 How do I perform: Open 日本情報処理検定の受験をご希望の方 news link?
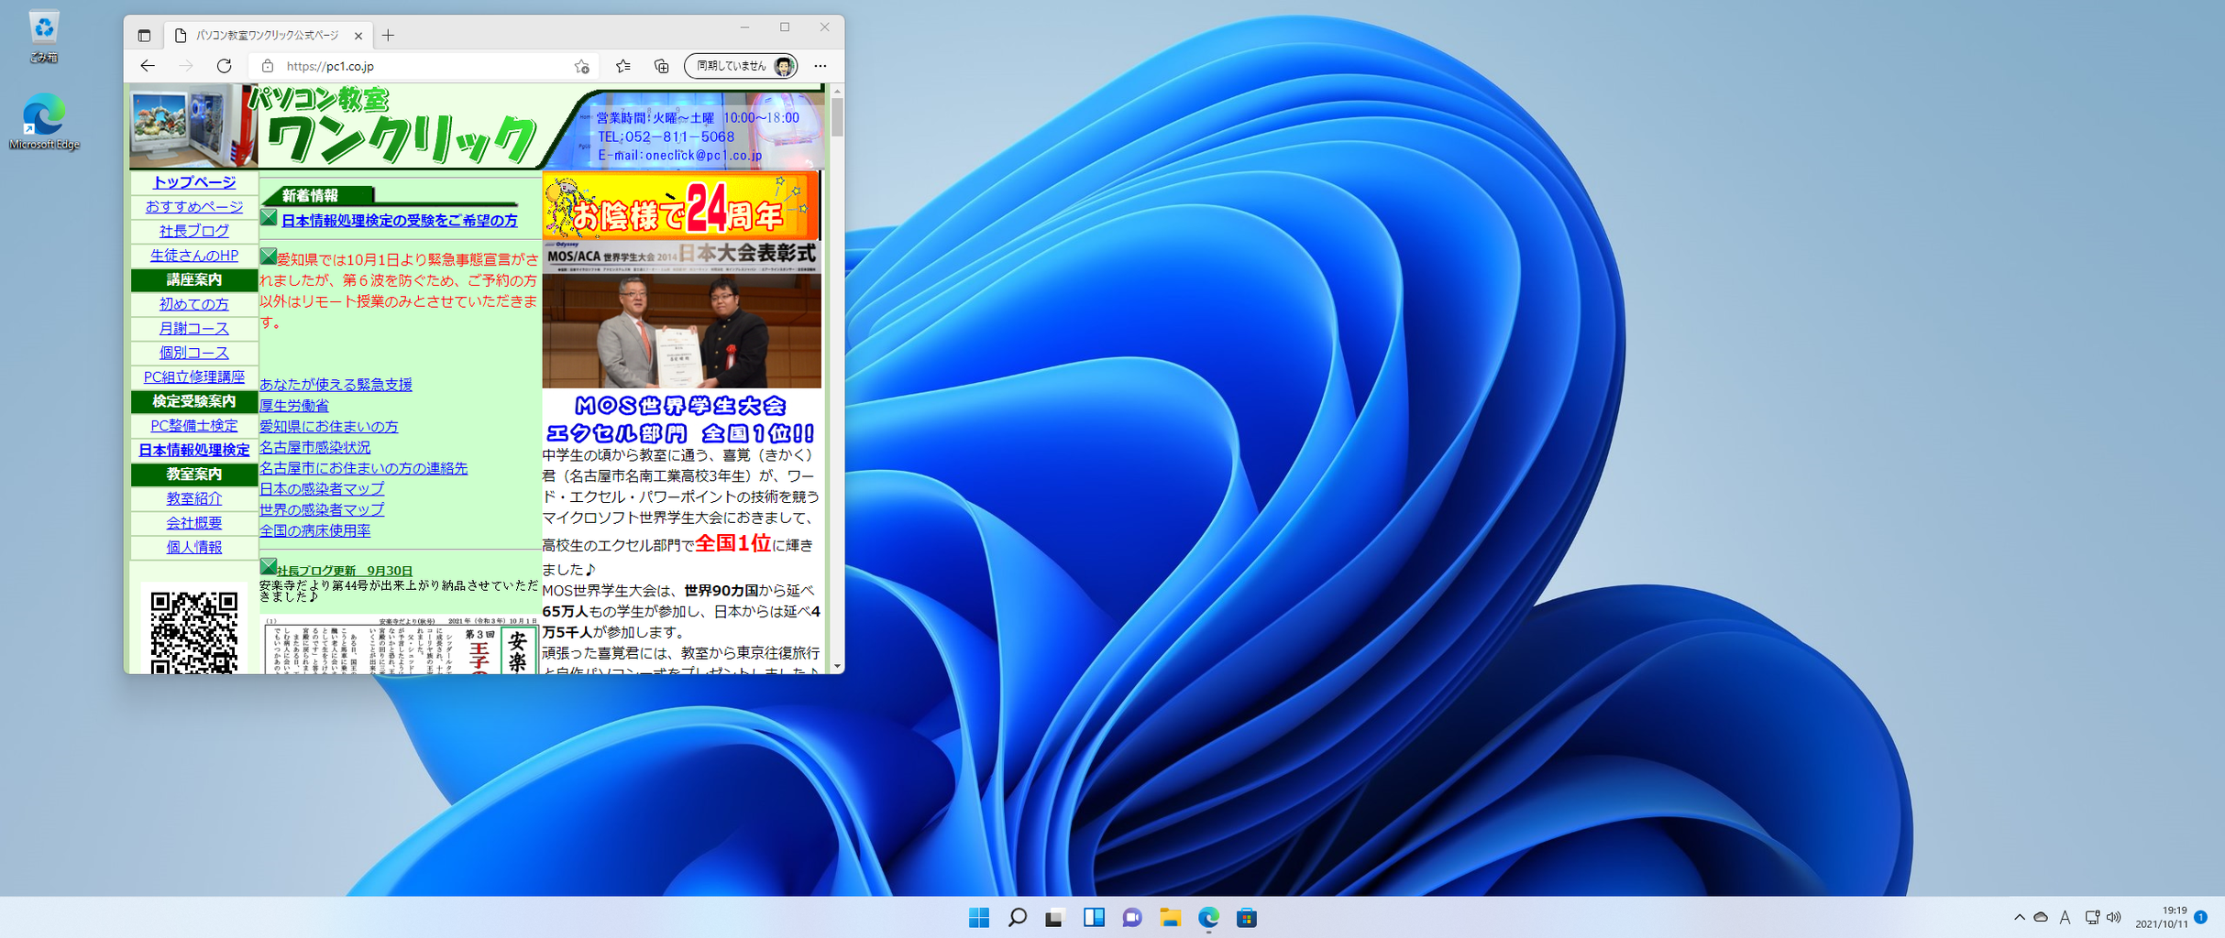[x=400, y=221]
